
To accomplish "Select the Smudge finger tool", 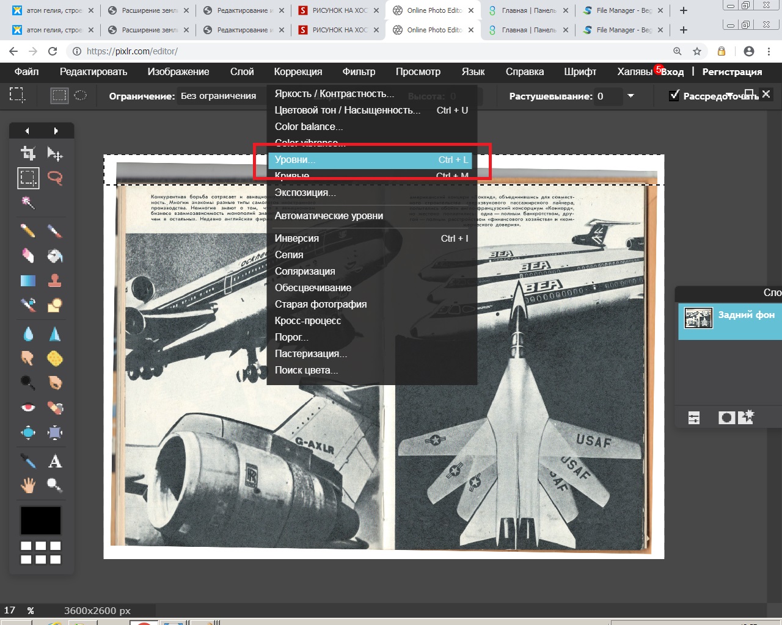I will pyautogui.click(x=28, y=358).
